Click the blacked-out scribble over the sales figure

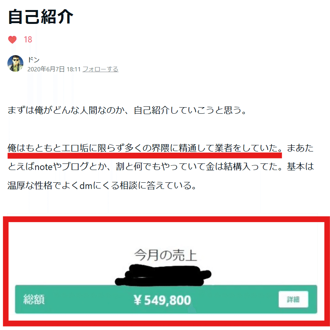click(x=163, y=275)
